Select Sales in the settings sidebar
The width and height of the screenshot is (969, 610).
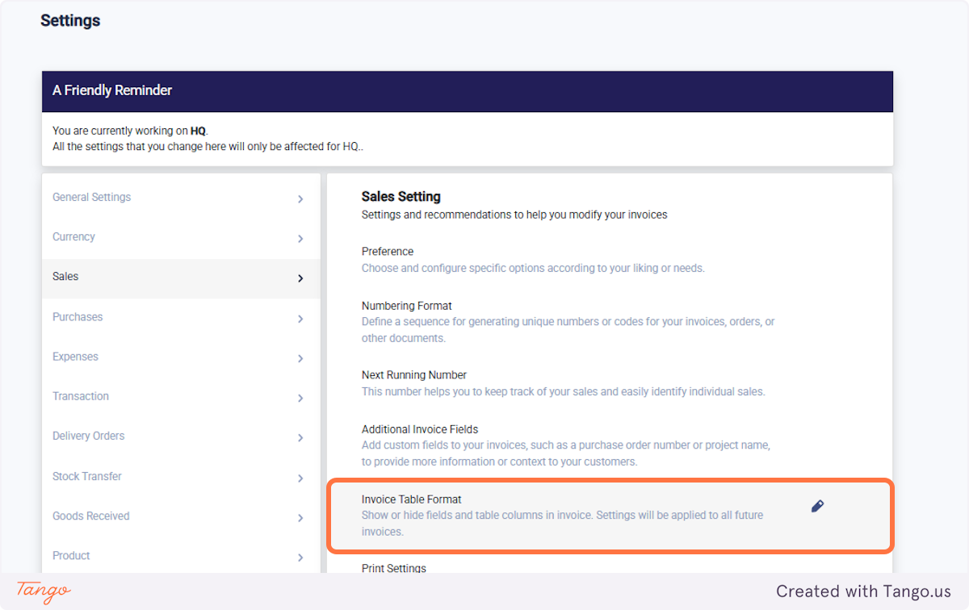tap(181, 278)
